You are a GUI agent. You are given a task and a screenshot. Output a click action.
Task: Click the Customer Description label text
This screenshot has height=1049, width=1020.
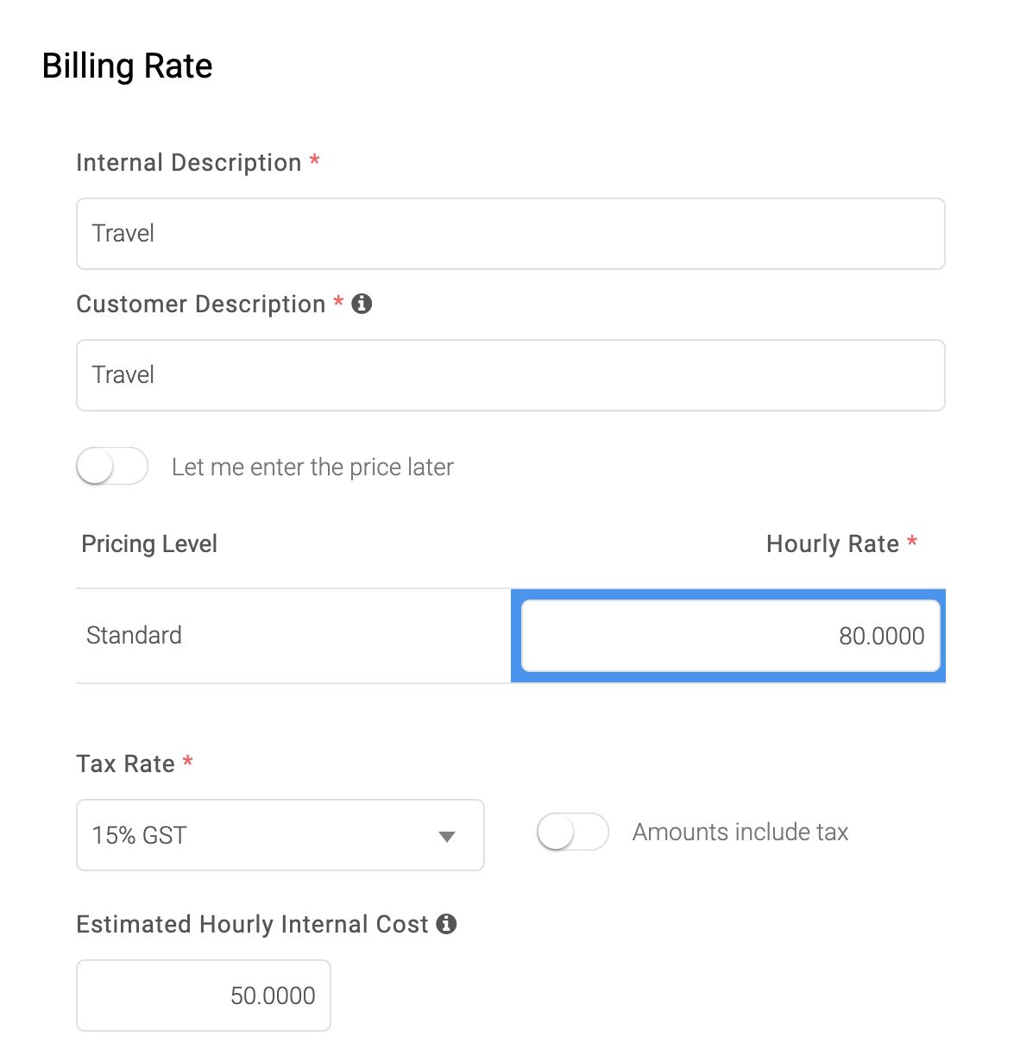point(201,304)
